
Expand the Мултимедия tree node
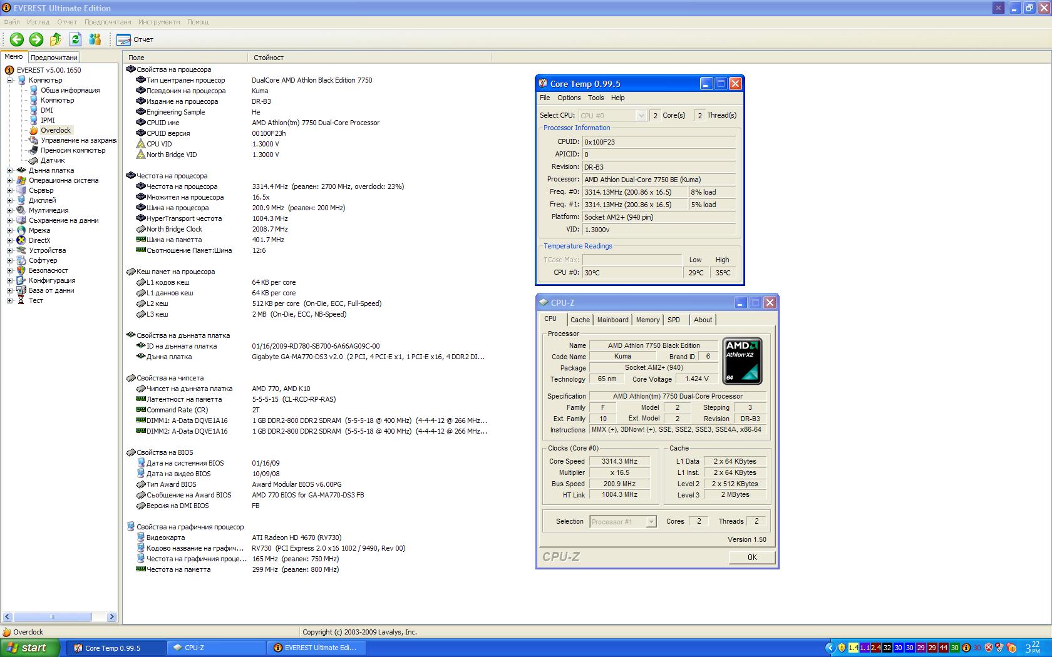pyautogui.click(x=9, y=210)
